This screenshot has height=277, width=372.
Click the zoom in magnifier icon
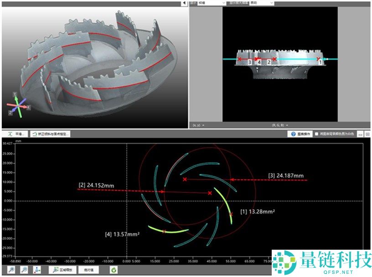pyautogui.click(x=11, y=269)
